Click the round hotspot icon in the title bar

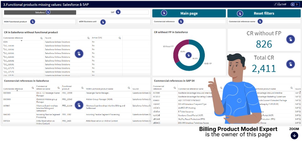point(292,4)
